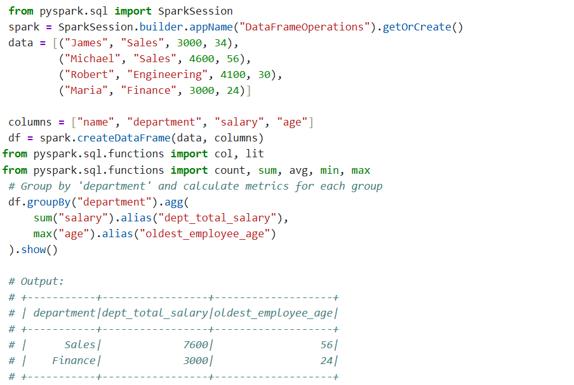Click the "dept_total_salary" alias string
Screen dimensions: 574x385
[217, 218]
